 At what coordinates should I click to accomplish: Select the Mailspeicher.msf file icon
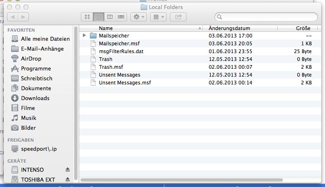(x=93, y=44)
